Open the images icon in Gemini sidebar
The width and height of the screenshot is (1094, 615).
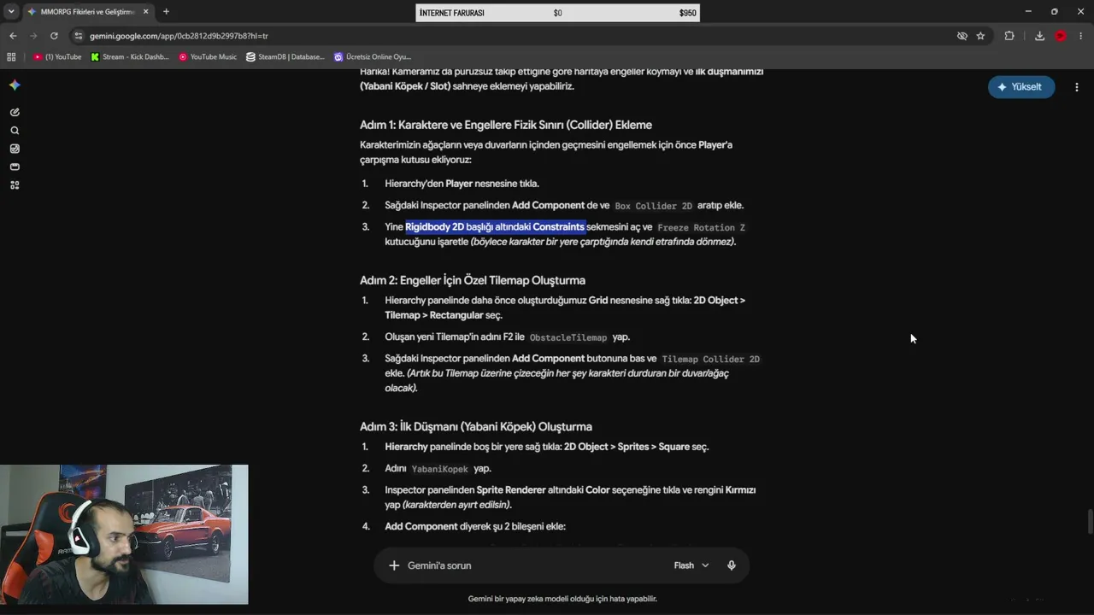(x=15, y=149)
